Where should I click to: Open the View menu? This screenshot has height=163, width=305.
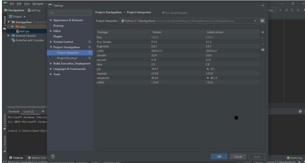pyautogui.click(x=27, y=4)
